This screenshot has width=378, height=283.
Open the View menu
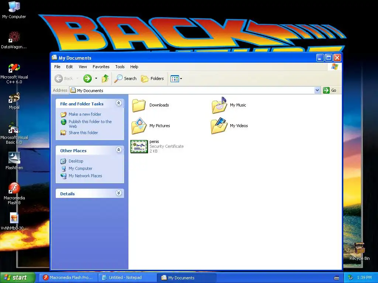83,67
